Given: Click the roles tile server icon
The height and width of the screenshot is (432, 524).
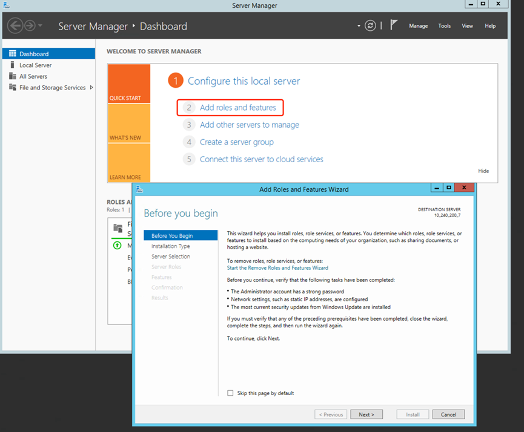Looking at the screenshot, I should coord(118,228).
